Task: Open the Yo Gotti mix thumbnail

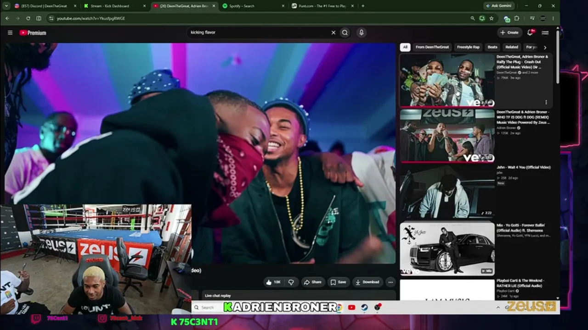Action: click(x=447, y=248)
